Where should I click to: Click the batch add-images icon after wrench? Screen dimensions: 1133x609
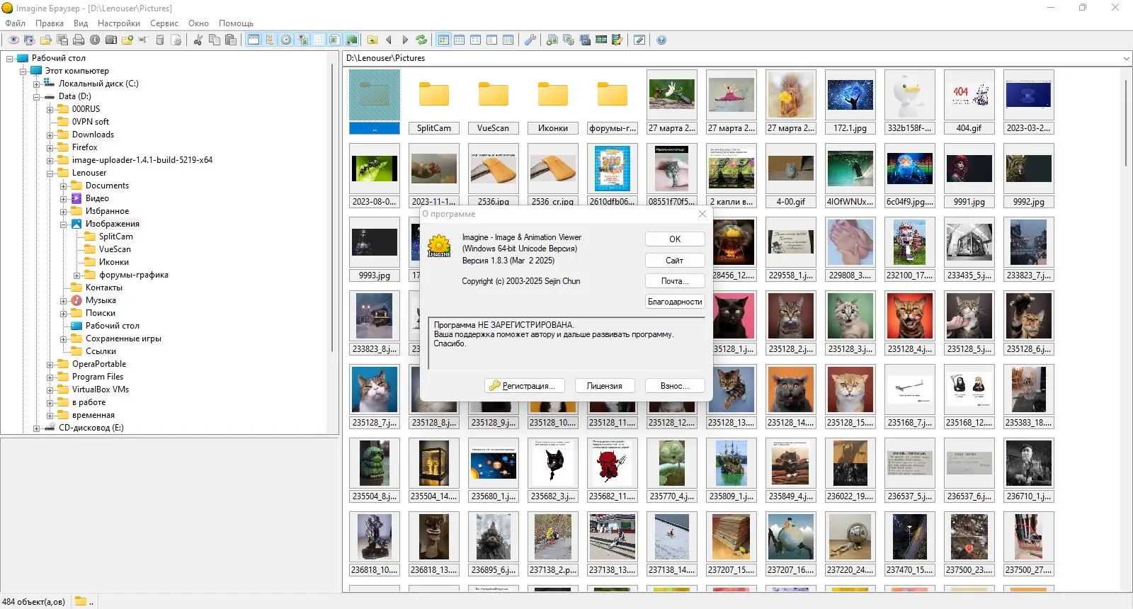coord(552,40)
